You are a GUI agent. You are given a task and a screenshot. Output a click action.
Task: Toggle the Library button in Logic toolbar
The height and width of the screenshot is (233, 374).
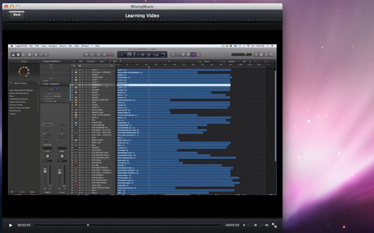[x=13, y=55]
